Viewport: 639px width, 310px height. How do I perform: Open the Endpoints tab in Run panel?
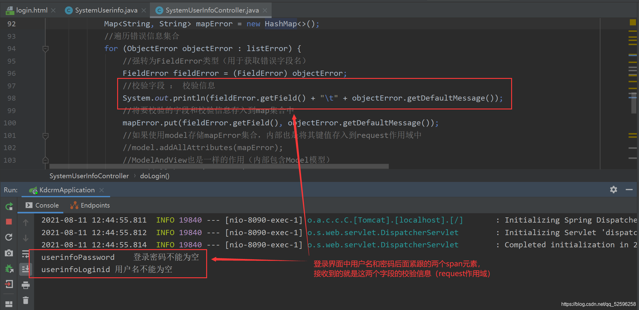pyautogui.click(x=90, y=205)
